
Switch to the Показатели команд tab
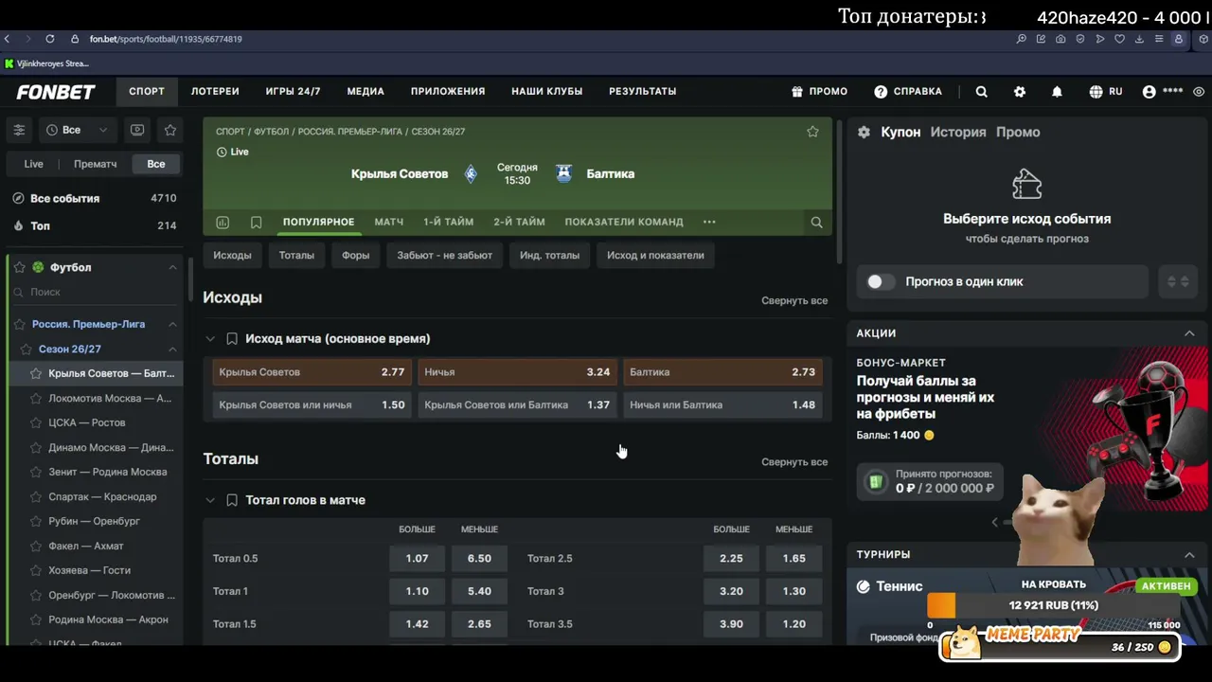click(624, 222)
